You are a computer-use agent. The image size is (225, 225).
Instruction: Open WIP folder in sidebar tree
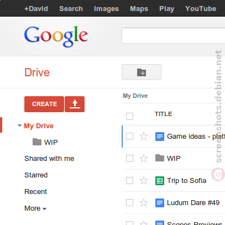pyautogui.click(x=51, y=142)
